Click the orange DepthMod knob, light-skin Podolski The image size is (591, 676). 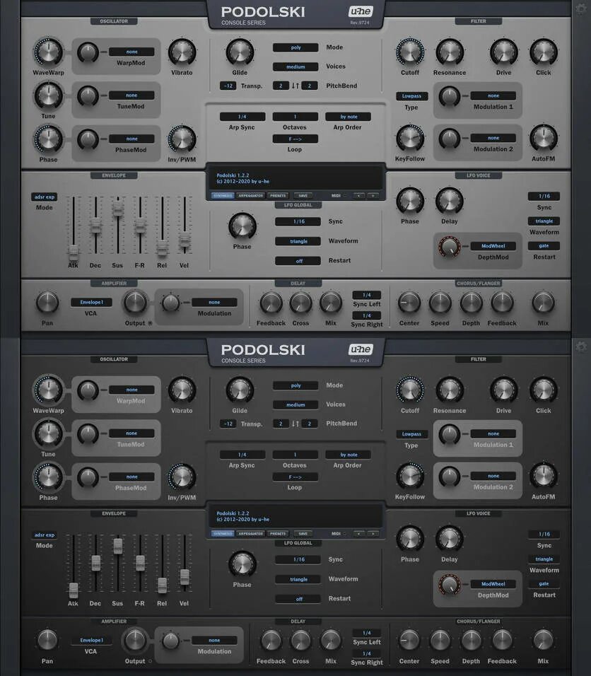click(450, 247)
